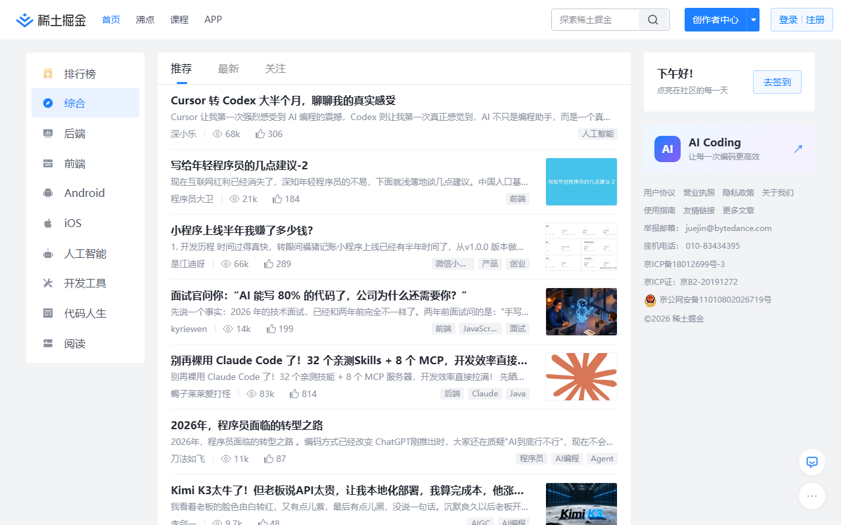The image size is (841, 525).
Task: Click the search magnifier icon
Action: (653, 20)
